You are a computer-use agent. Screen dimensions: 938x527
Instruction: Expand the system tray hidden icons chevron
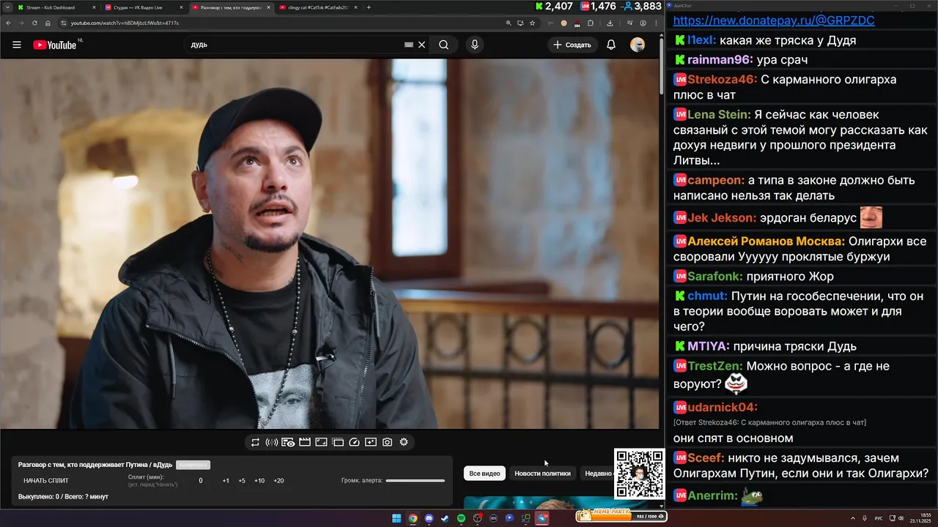coord(852,518)
